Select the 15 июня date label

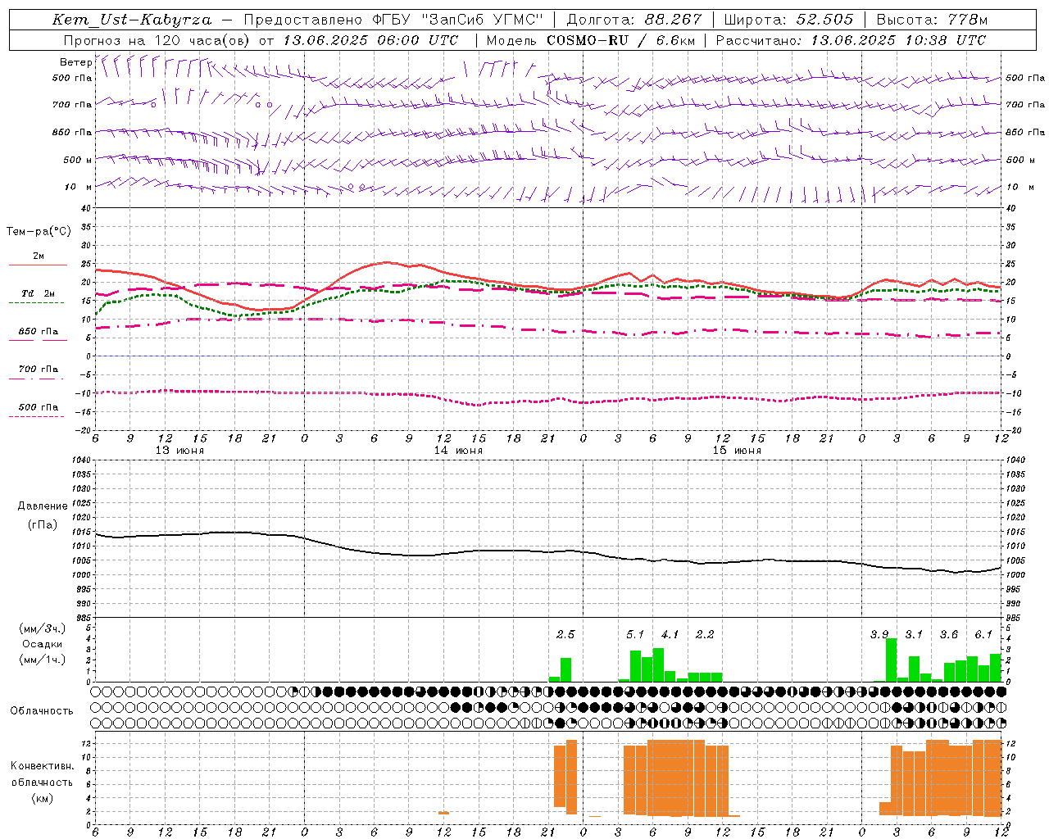pyautogui.click(x=737, y=451)
